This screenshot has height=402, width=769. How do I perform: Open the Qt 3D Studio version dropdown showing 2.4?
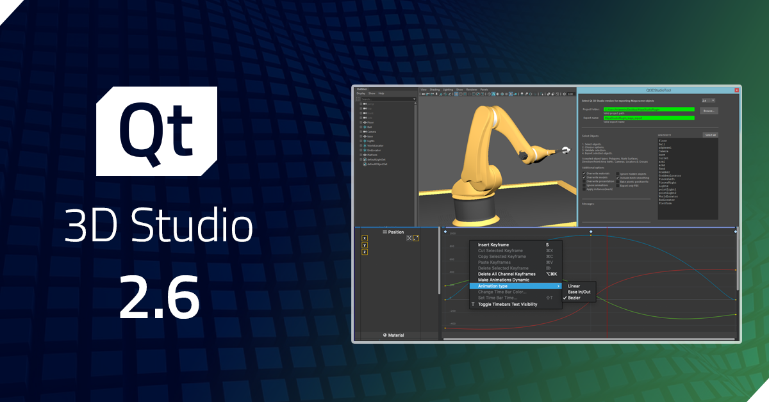point(708,100)
